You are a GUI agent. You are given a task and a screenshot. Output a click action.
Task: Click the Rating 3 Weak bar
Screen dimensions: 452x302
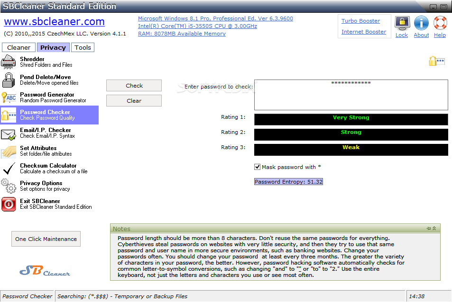pyautogui.click(x=351, y=150)
